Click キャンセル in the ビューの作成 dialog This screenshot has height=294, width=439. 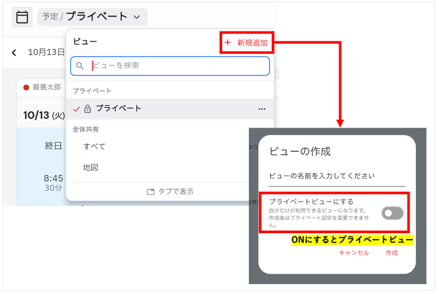coord(354,253)
